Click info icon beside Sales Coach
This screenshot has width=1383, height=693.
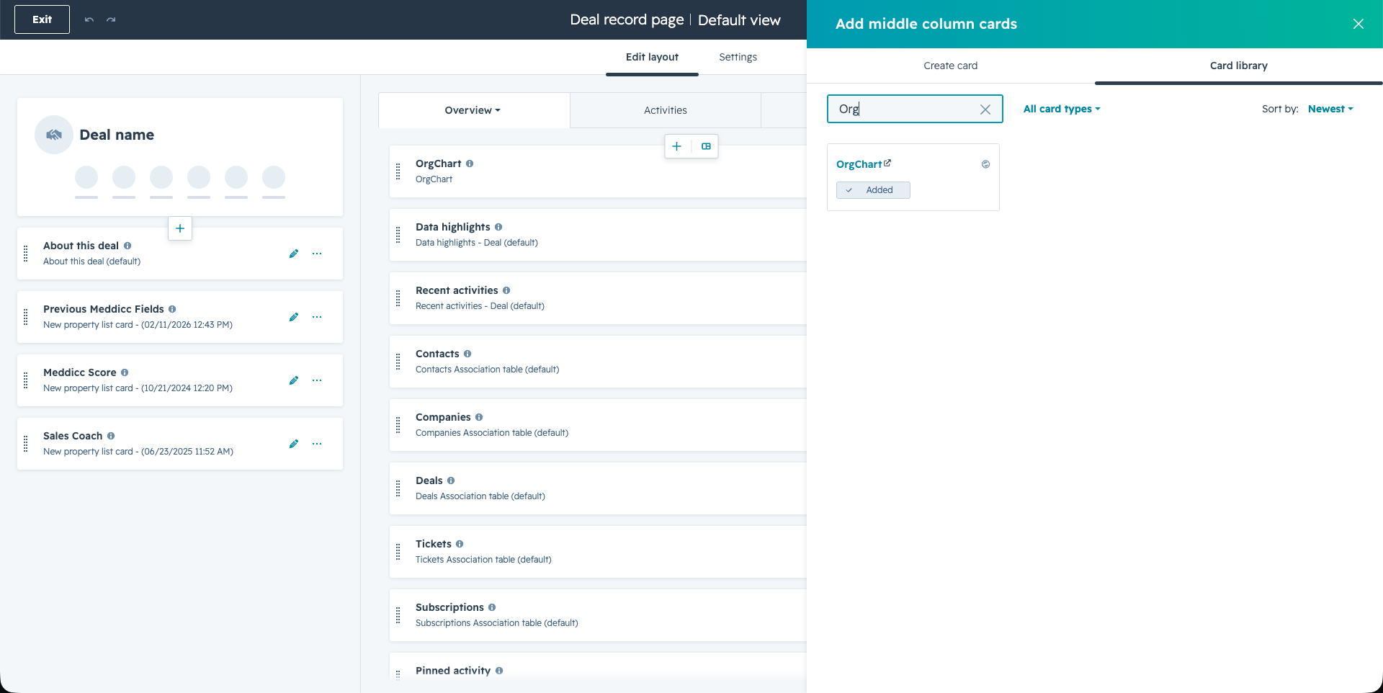tap(111, 436)
